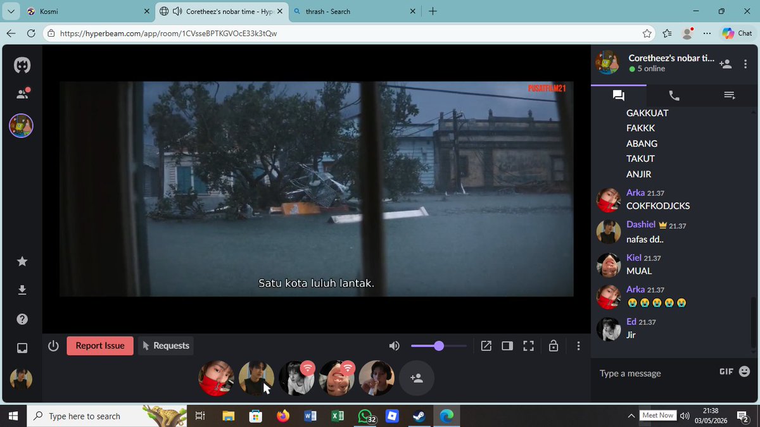Click the pop-out window icon
This screenshot has height=427, width=760.
click(486, 346)
